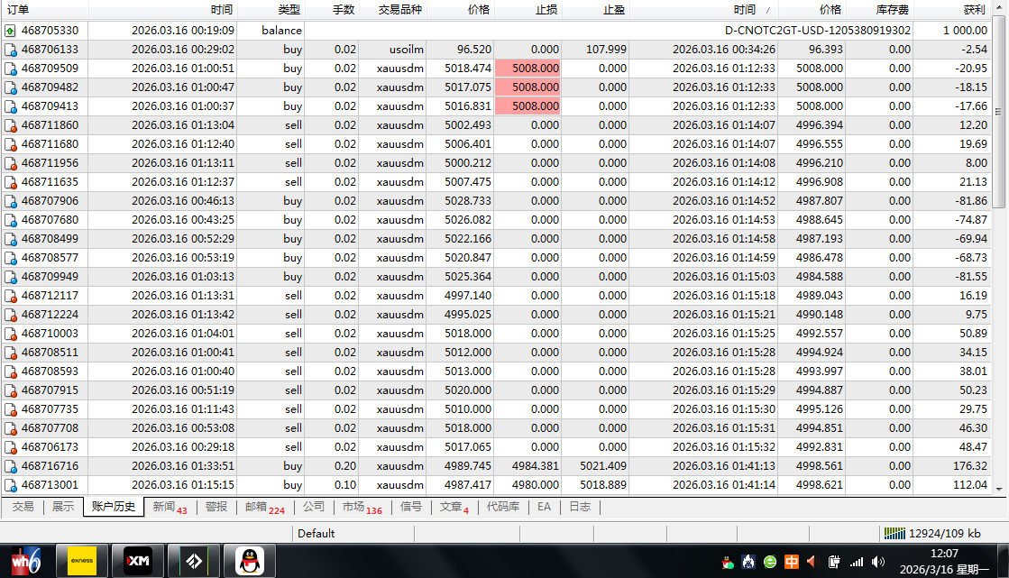
Task: Open the 日志 tab
Action: 579,507
